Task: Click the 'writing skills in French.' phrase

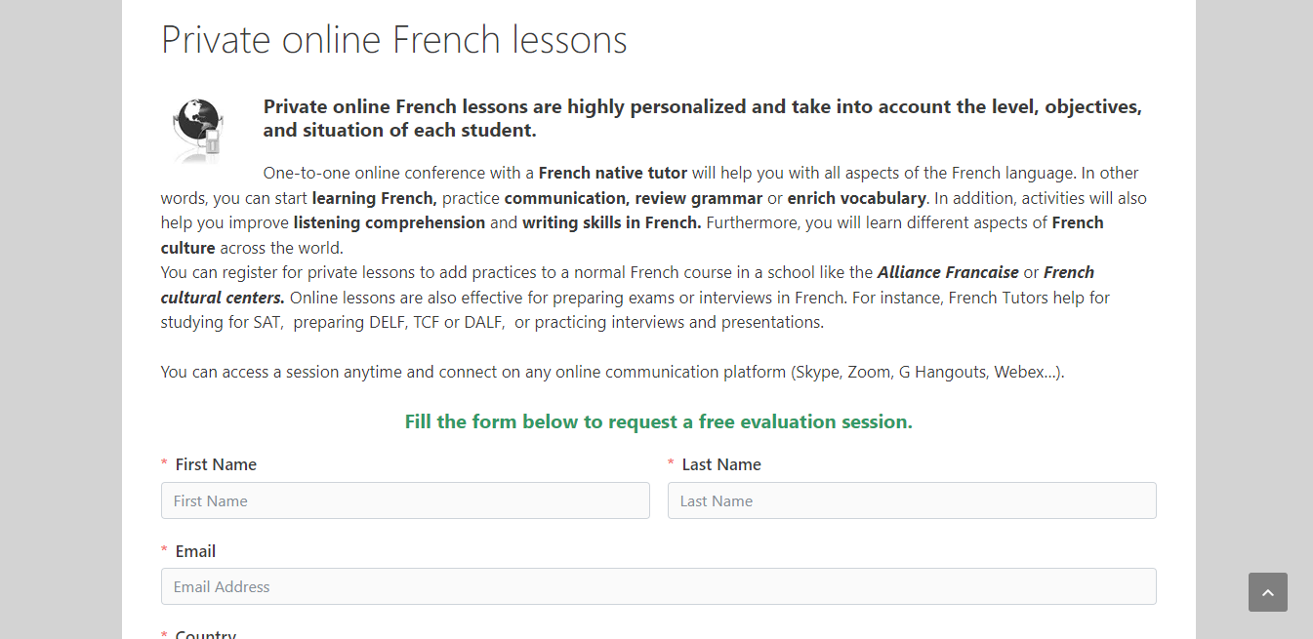Action: click(611, 222)
